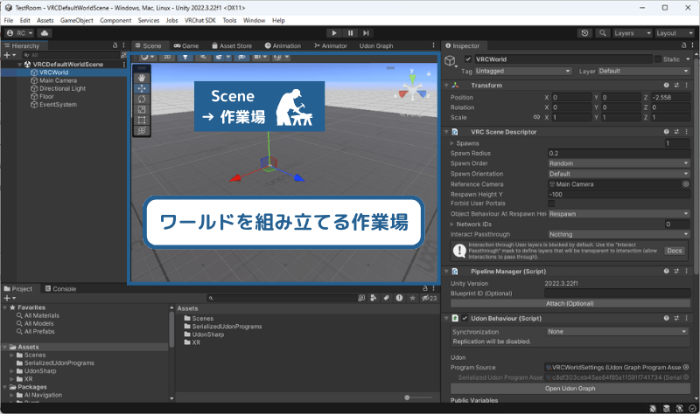Open Spawn Order dropdown

(619, 163)
